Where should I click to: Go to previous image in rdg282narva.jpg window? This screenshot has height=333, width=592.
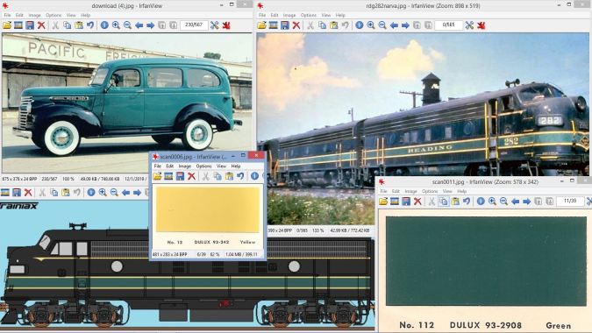(x=394, y=25)
